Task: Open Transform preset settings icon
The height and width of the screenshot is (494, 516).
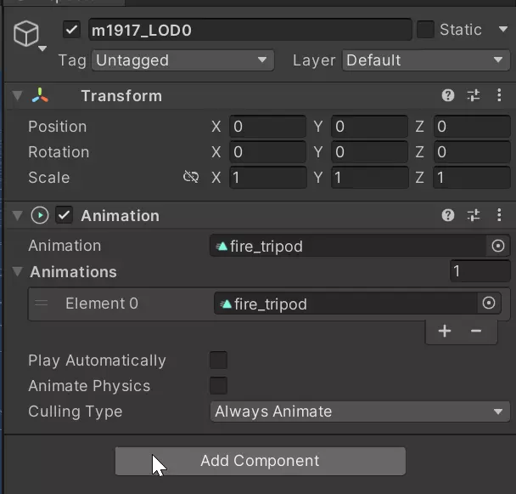Action: click(474, 96)
